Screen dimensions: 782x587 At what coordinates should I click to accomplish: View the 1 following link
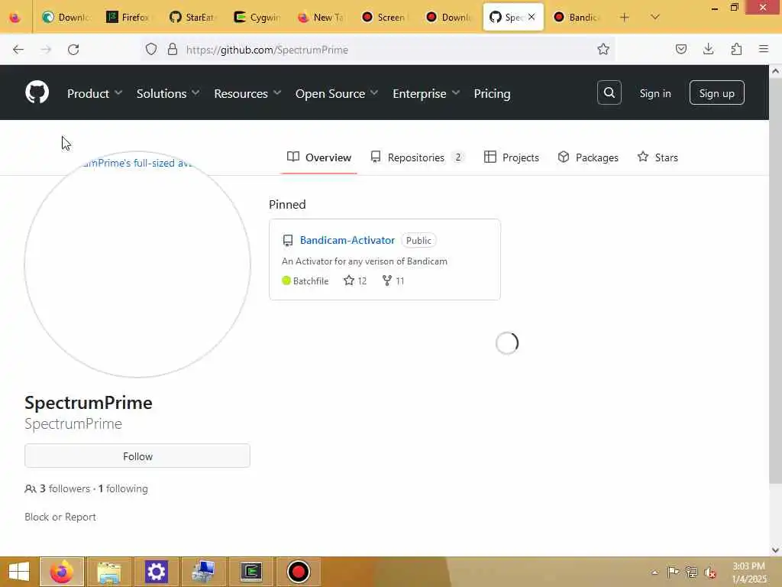pos(123,488)
